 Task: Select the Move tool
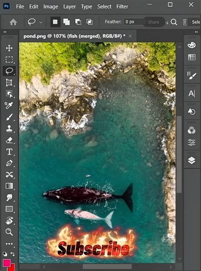9,48
